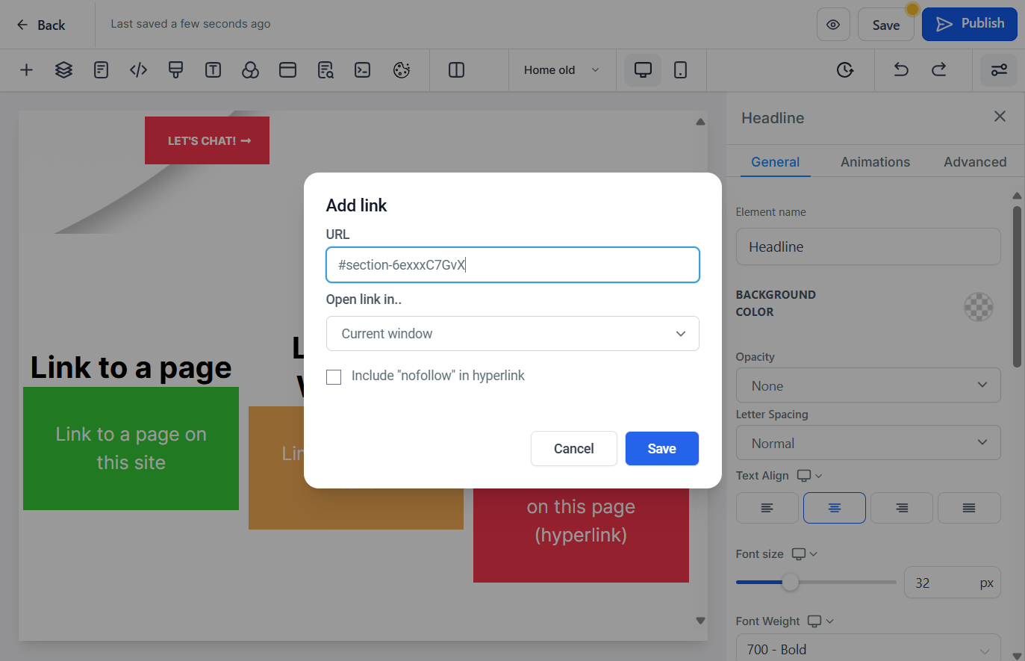
Task: Open the terminal script icon
Action: point(363,70)
